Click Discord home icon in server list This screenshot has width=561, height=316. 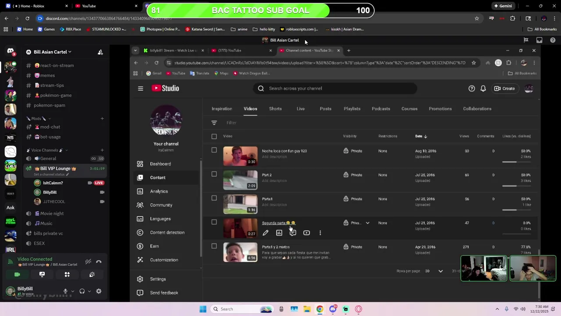coord(11,52)
